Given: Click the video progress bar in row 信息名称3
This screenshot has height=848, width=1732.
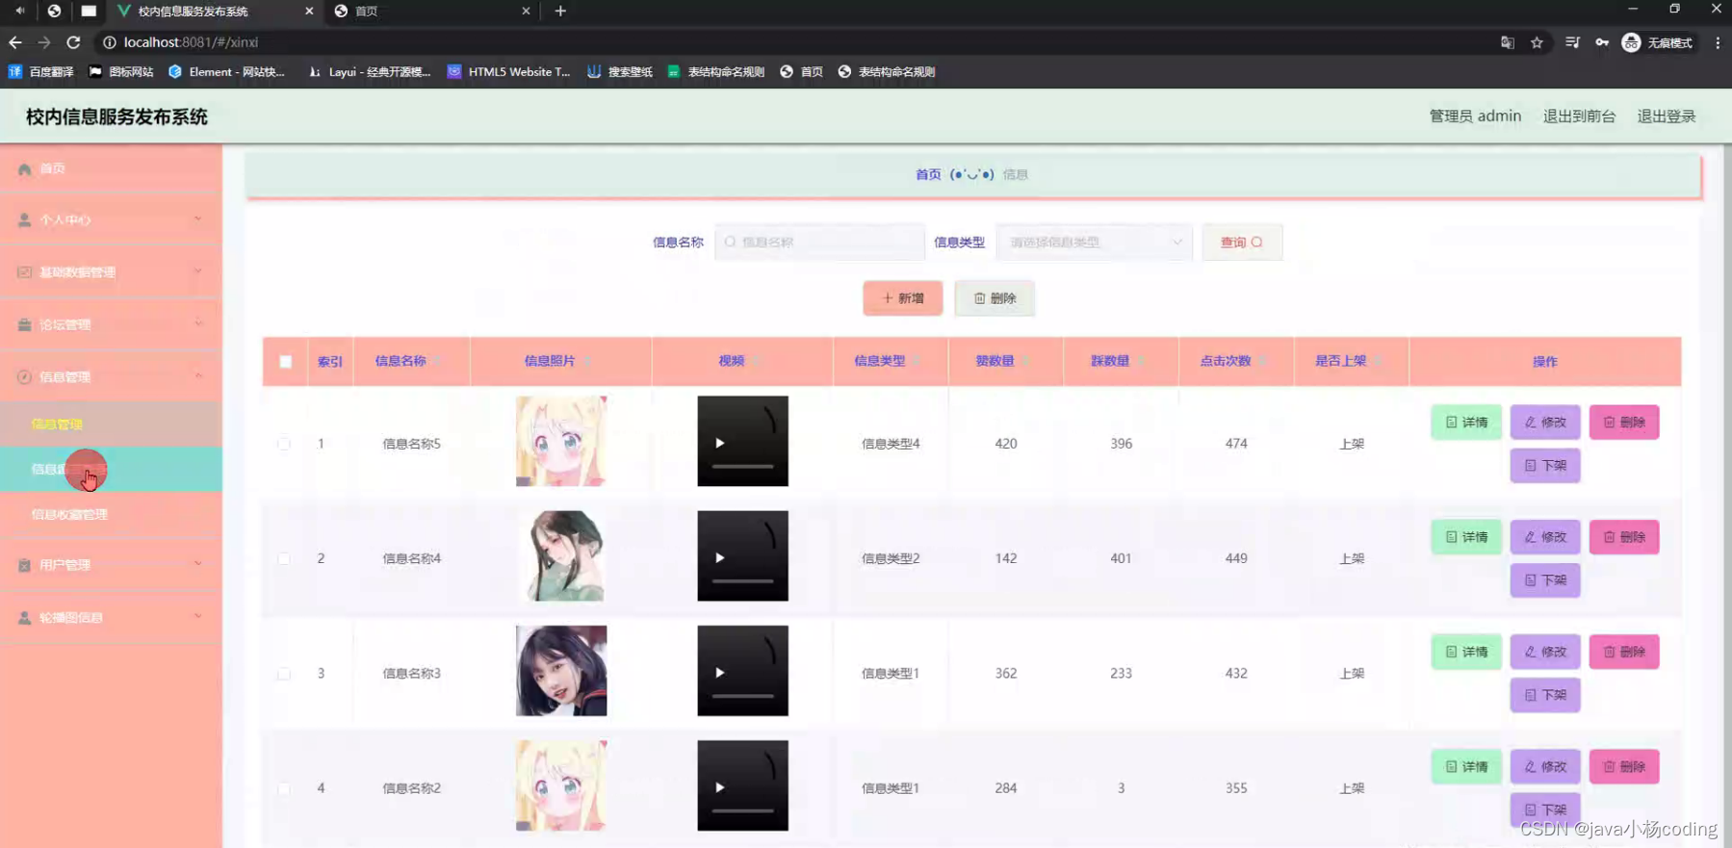Looking at the screenshot, I should click(742, 696).
